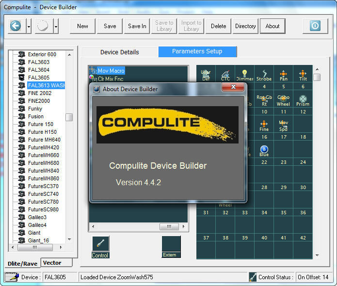This screenshot has height=286, width=337.
Task: Click the Mov Spd parameter icon
Action: 284,125
